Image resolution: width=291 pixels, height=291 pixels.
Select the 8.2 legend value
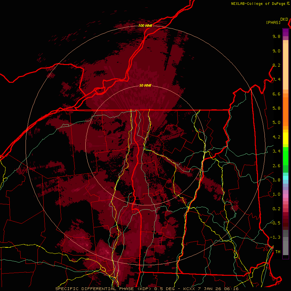276,65
